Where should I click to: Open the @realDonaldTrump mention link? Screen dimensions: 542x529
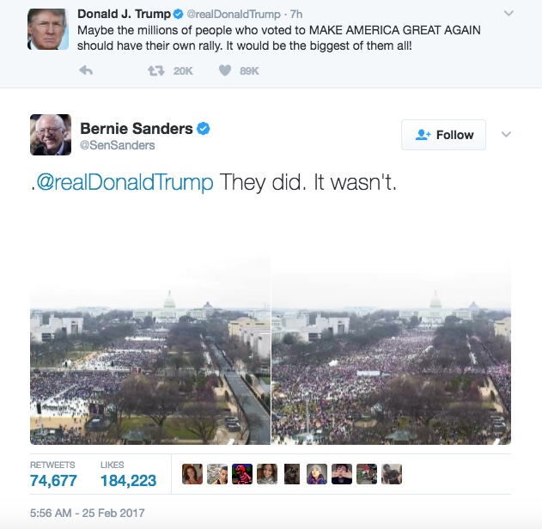pos(125,182)
